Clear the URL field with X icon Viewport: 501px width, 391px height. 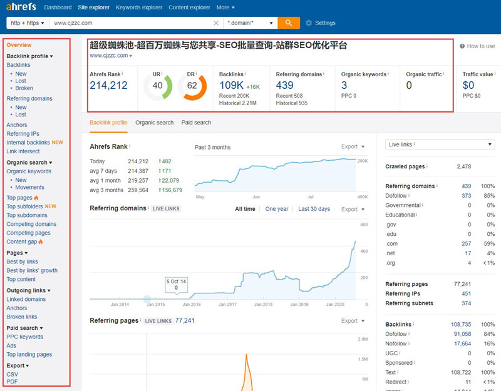coord(217,23)
